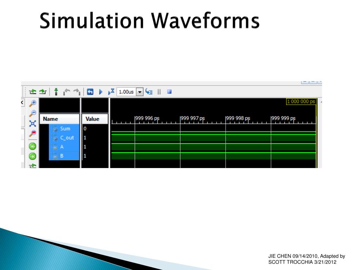The width and height of the screenshot is (360, 270).
Task: Click the 1 000 000 ps cursor label
Action: pyautogui.click(x=301, y=102)
